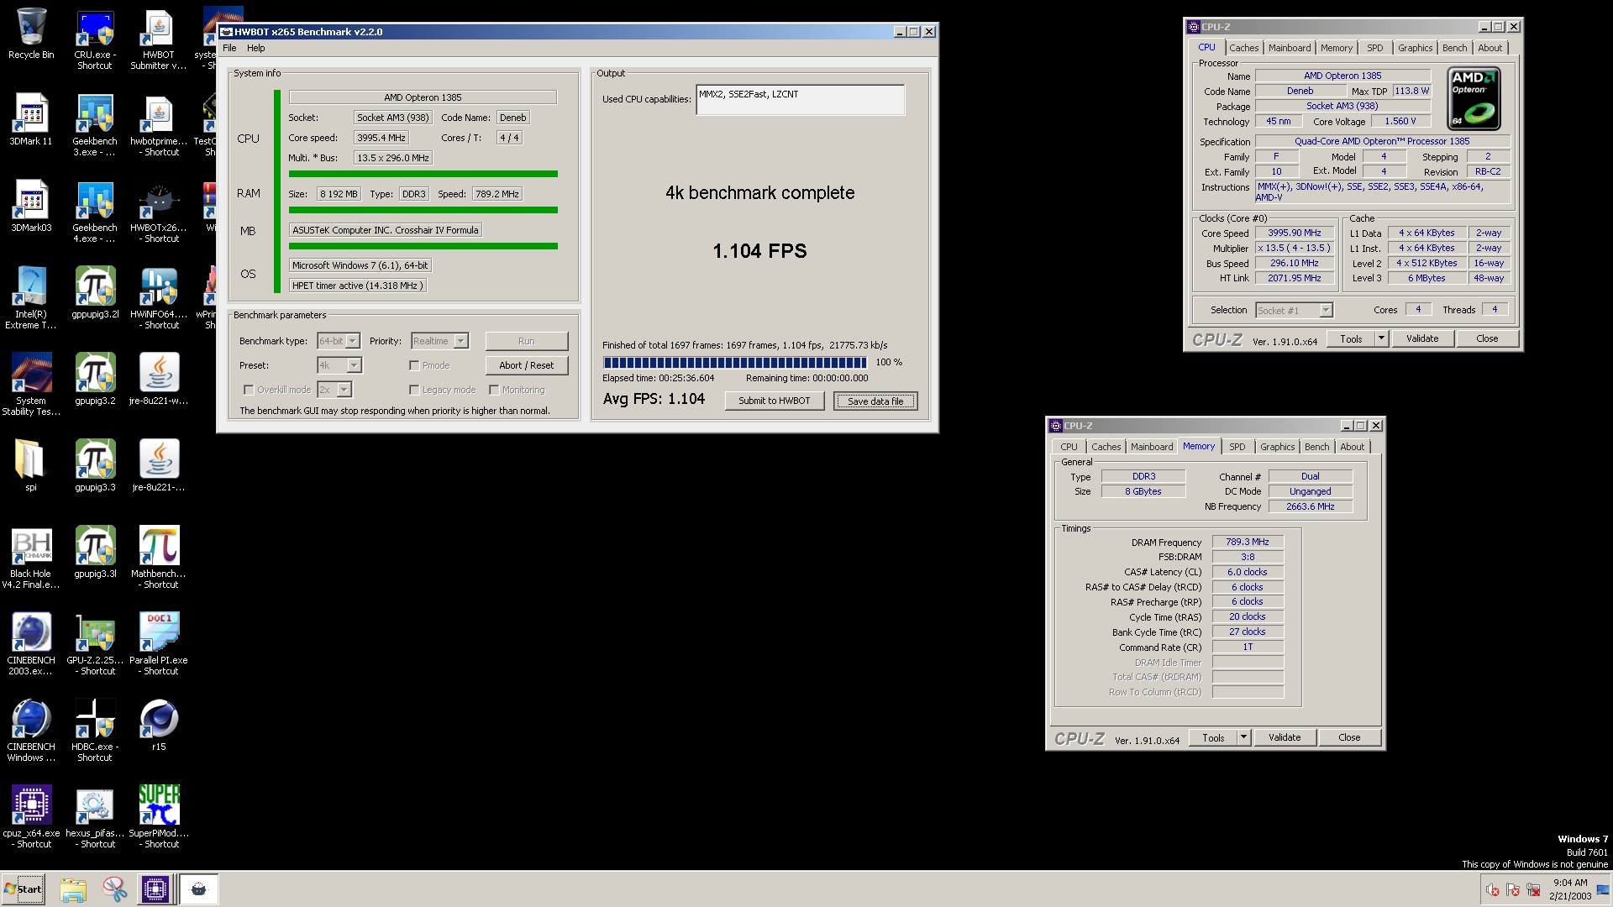Open hexus_pifast shortcut icon
This screenshot has width=1613, height=907.
(x=95, y=818)
